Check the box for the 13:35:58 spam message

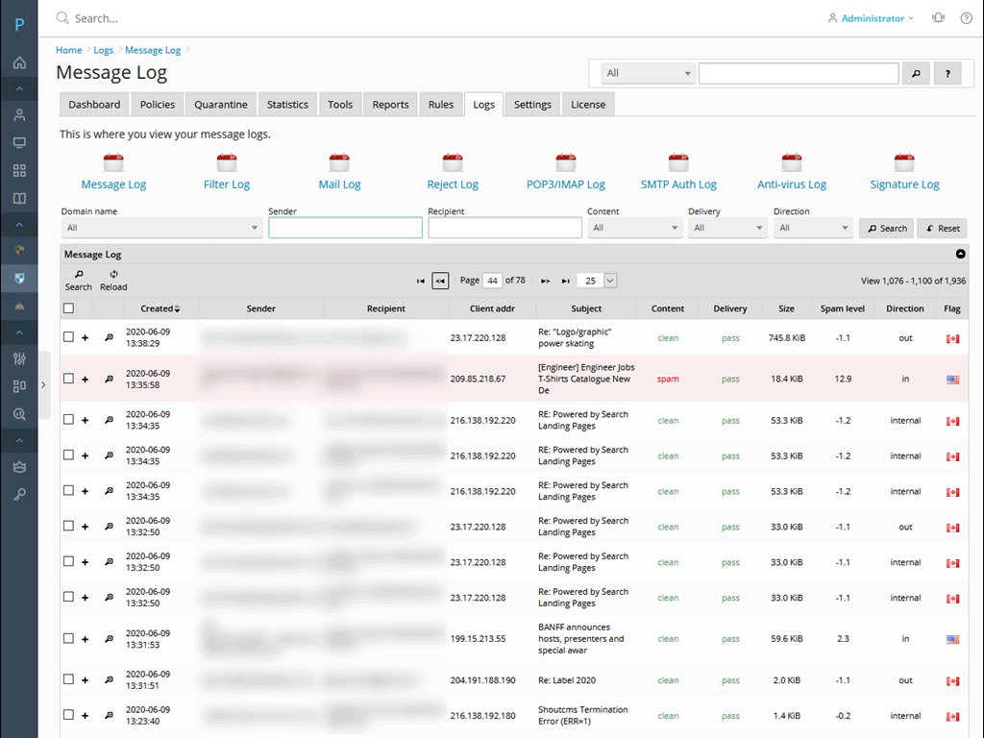click(x=68, y=379)
